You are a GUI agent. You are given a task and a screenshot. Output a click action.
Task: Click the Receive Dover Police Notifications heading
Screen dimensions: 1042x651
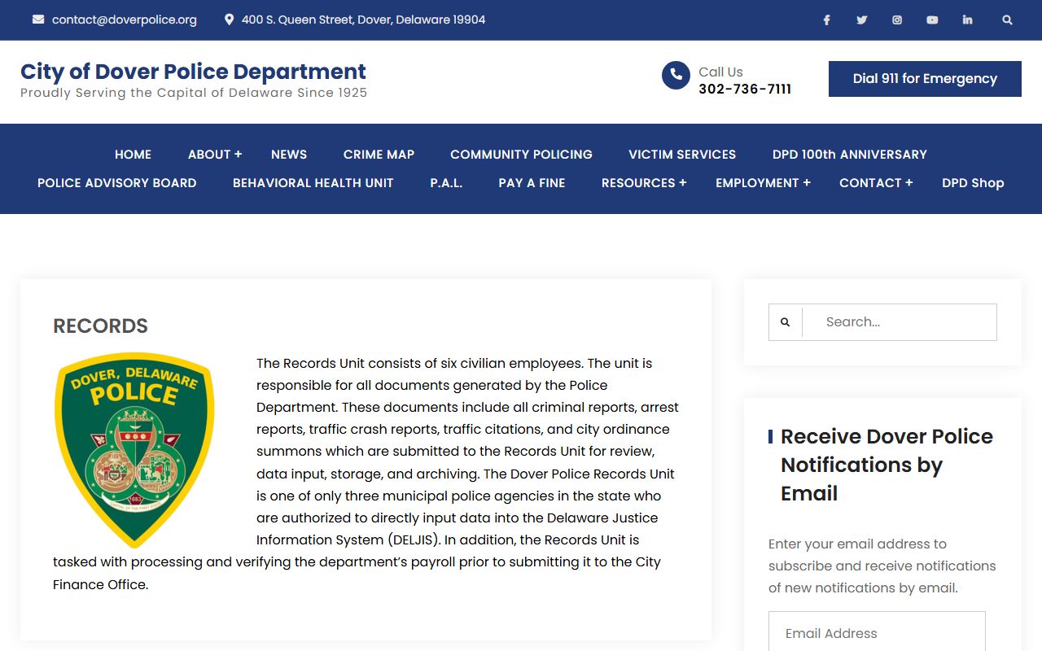click(887, 465)
